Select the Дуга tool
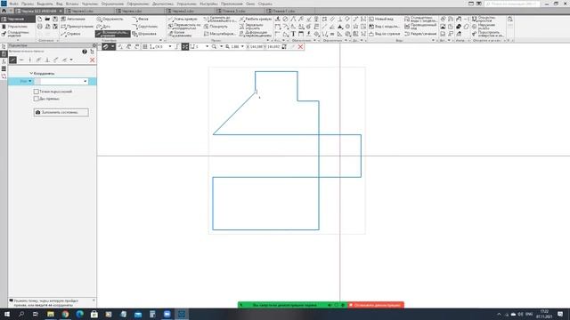 [103, 27]
